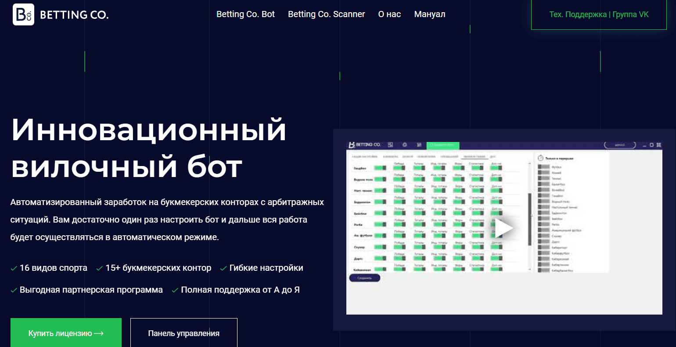The height and width of the screenshot is (347, 676).
Task: Click the Betting Co. logo icon
Action: 23,14
